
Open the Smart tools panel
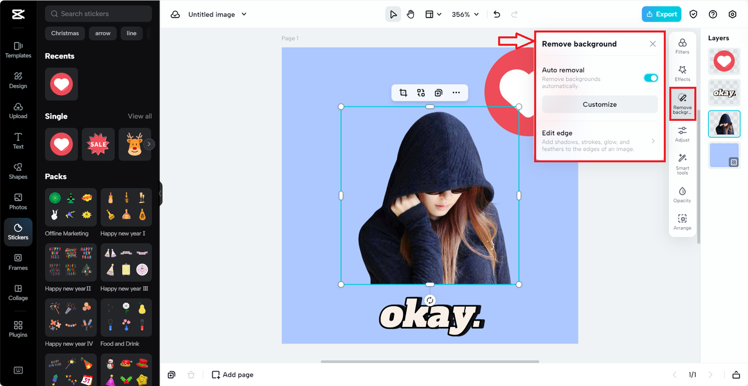click(682, 164)
